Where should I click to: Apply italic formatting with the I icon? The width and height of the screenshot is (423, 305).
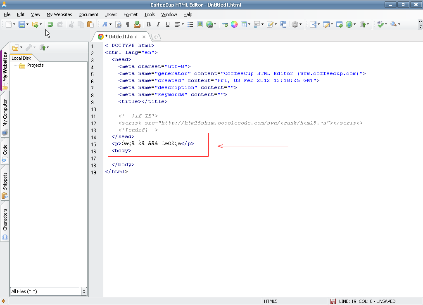(158, 24)
